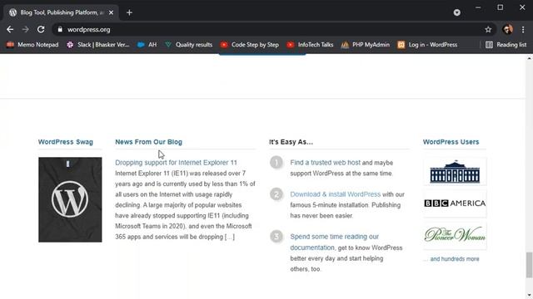Reload the wordpress.org page

tap(41, 30)
